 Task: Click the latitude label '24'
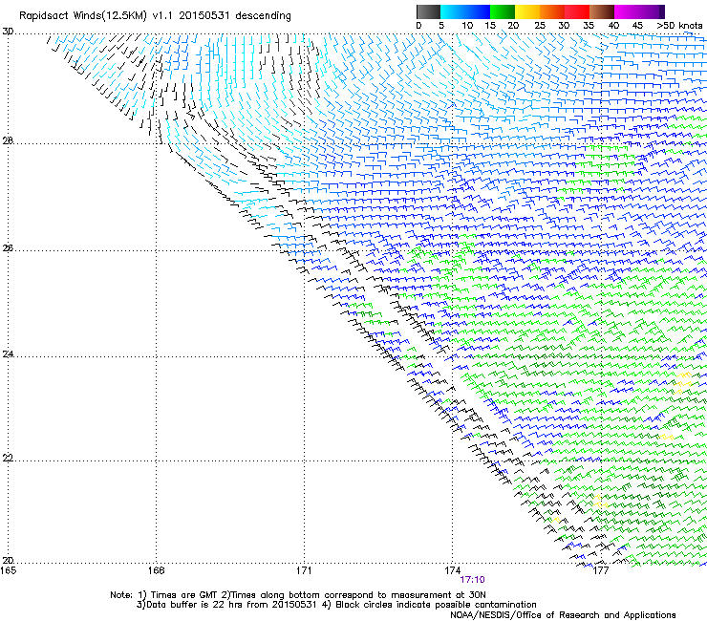click(8, 354)
